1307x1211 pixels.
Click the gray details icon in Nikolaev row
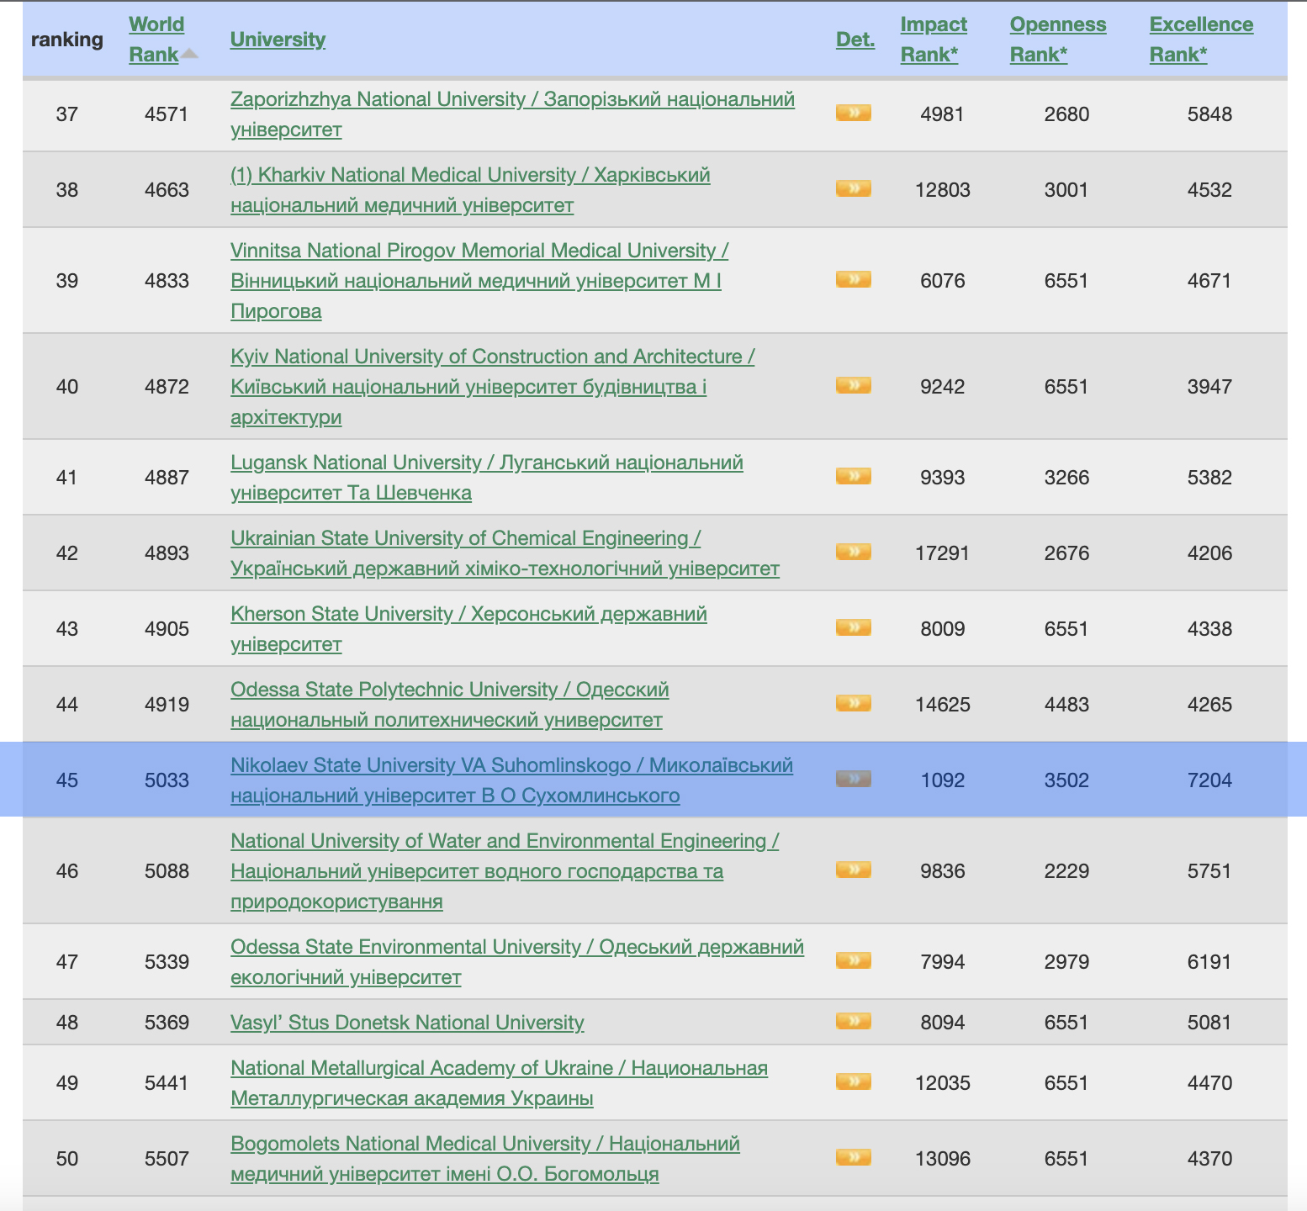click(x=853, y=779)
